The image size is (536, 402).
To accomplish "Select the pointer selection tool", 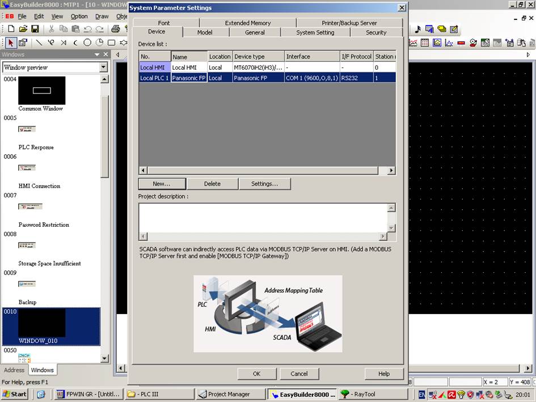I will click(x=11, y=42).
